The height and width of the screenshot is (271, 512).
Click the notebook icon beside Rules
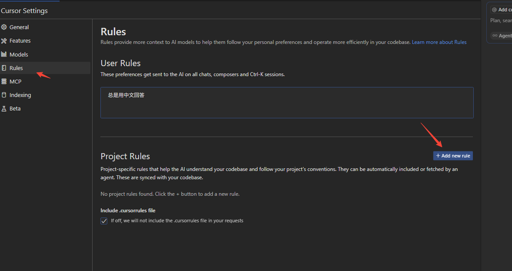[4, 68]
